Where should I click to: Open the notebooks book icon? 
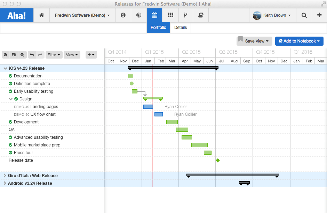(201, 15)
